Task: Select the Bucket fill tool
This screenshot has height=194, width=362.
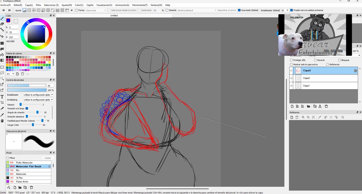Action: [2, 55]
